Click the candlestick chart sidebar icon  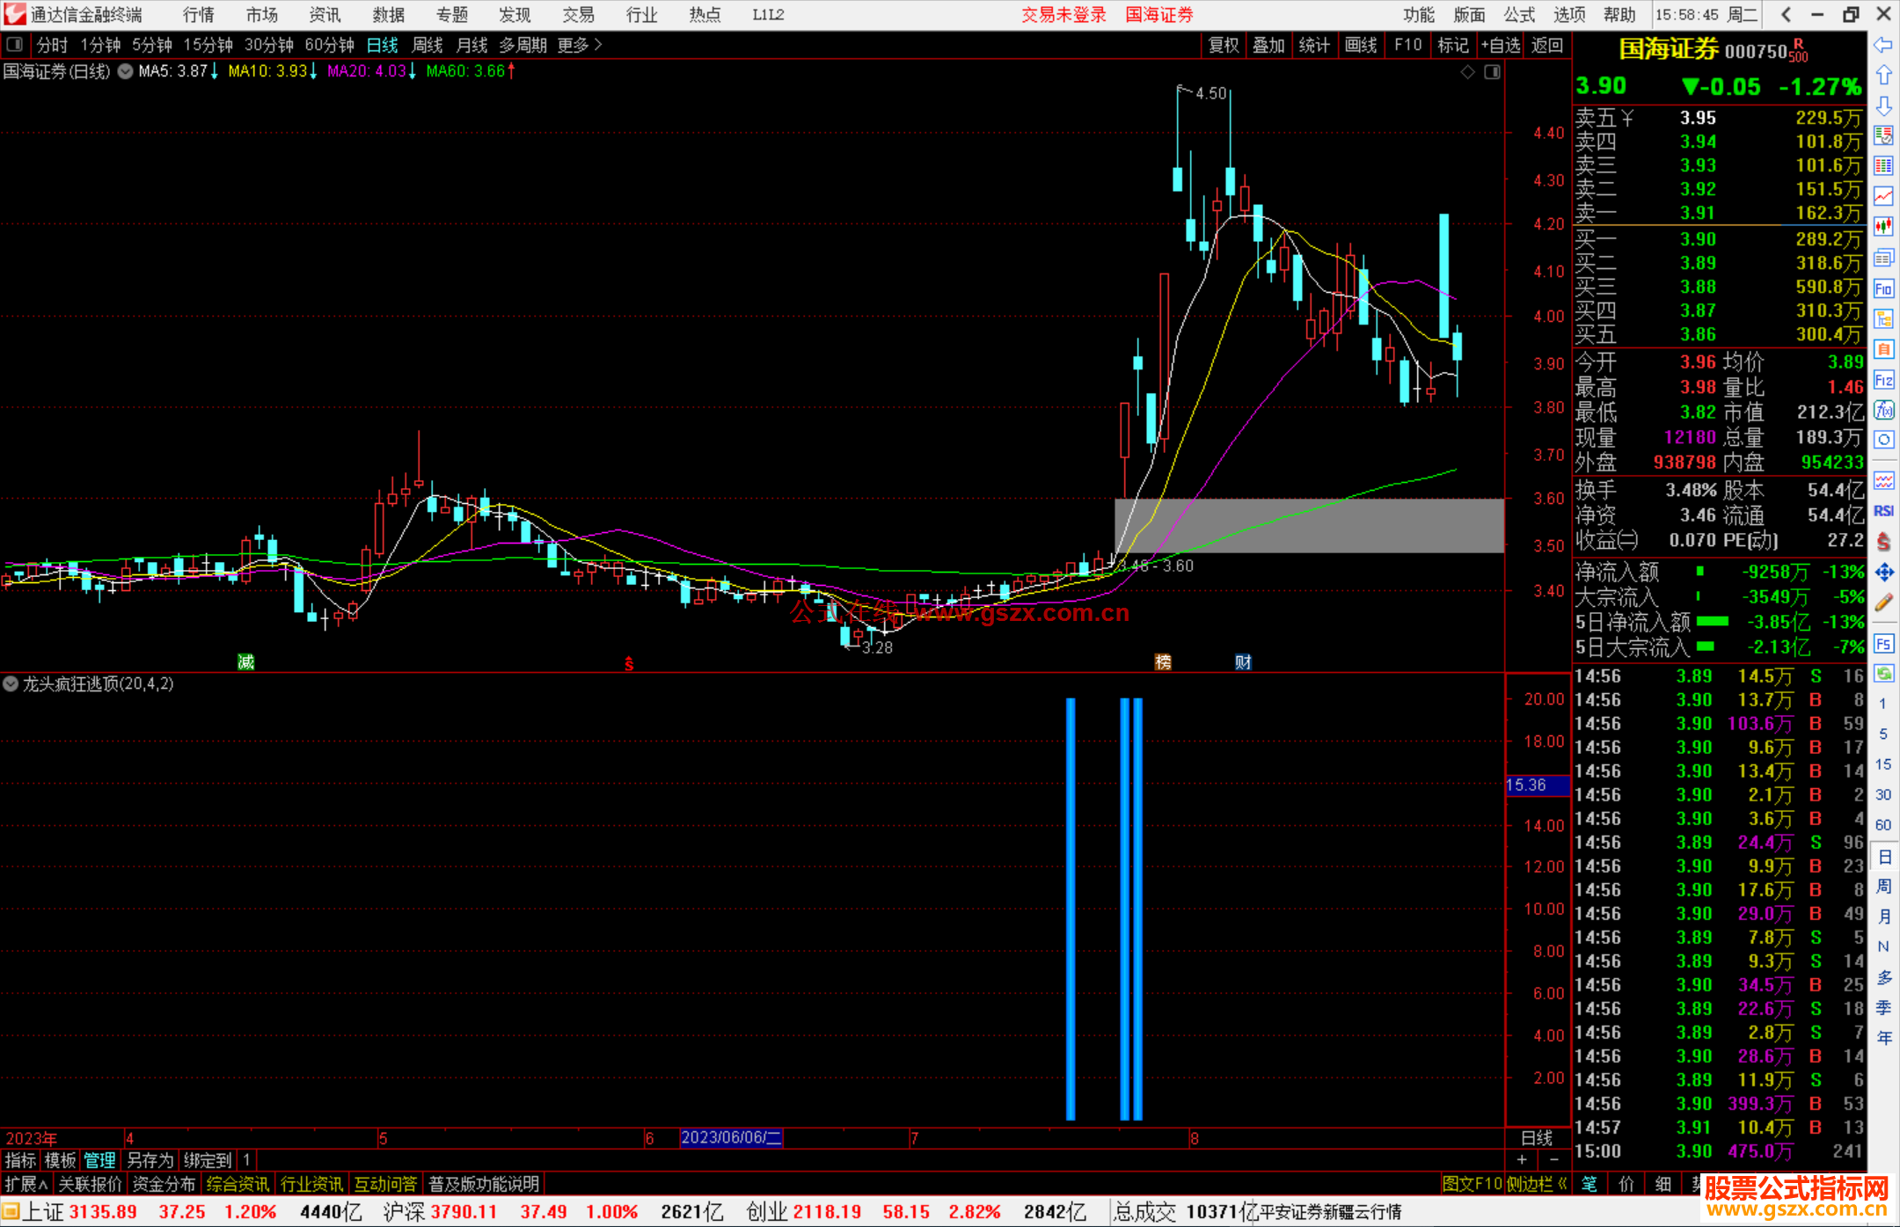1883,226
